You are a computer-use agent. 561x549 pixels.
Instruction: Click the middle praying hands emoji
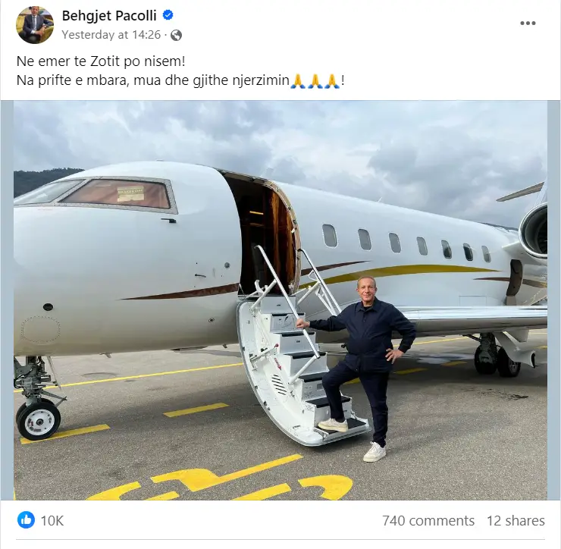315,81
